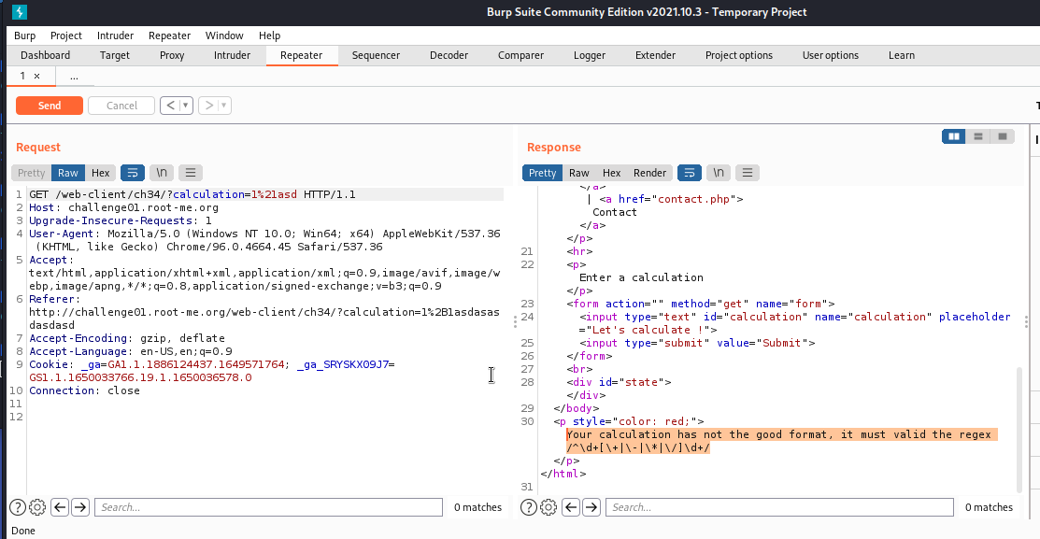1040x539 pixels.
Task: Focus the Response pane search field
Action: (779, 507)
